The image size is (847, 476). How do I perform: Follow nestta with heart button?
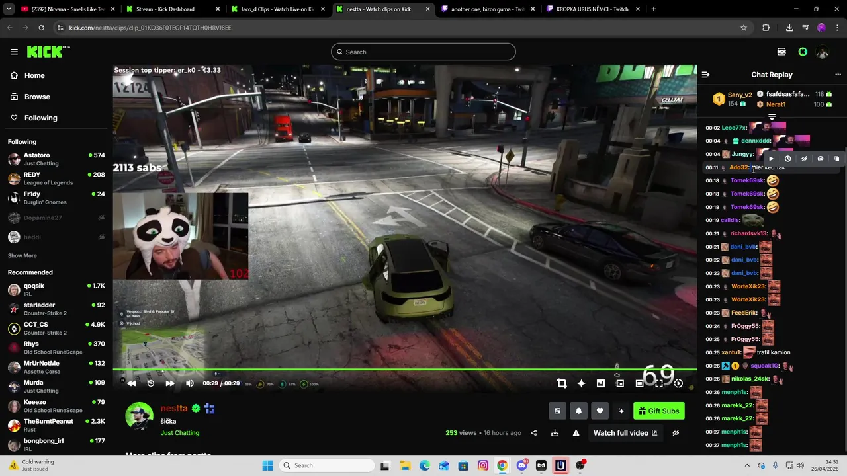600,411
